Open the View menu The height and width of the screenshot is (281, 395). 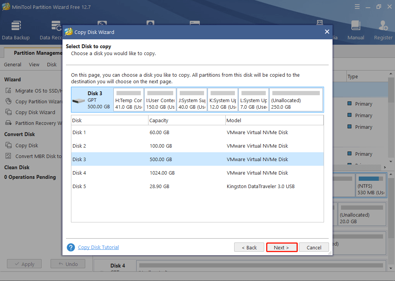pos(34,64)
